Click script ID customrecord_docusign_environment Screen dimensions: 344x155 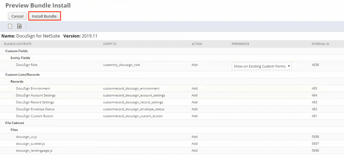tap(131, 88)
